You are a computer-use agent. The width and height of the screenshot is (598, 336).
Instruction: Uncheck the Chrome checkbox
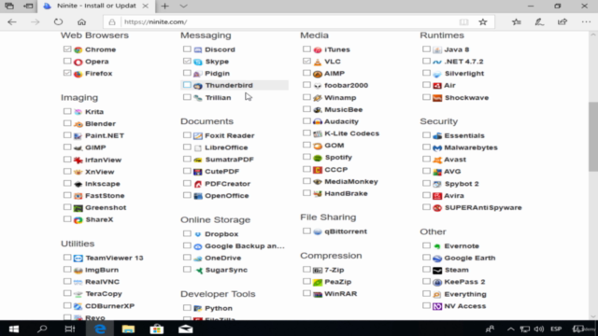point(67,49)
